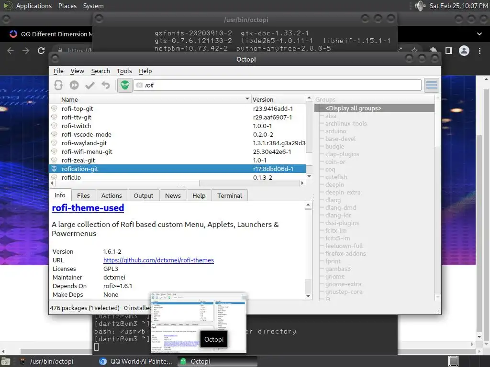Clear the rofi search text icon
Screen dimensions: 490x367
[139, 85]
